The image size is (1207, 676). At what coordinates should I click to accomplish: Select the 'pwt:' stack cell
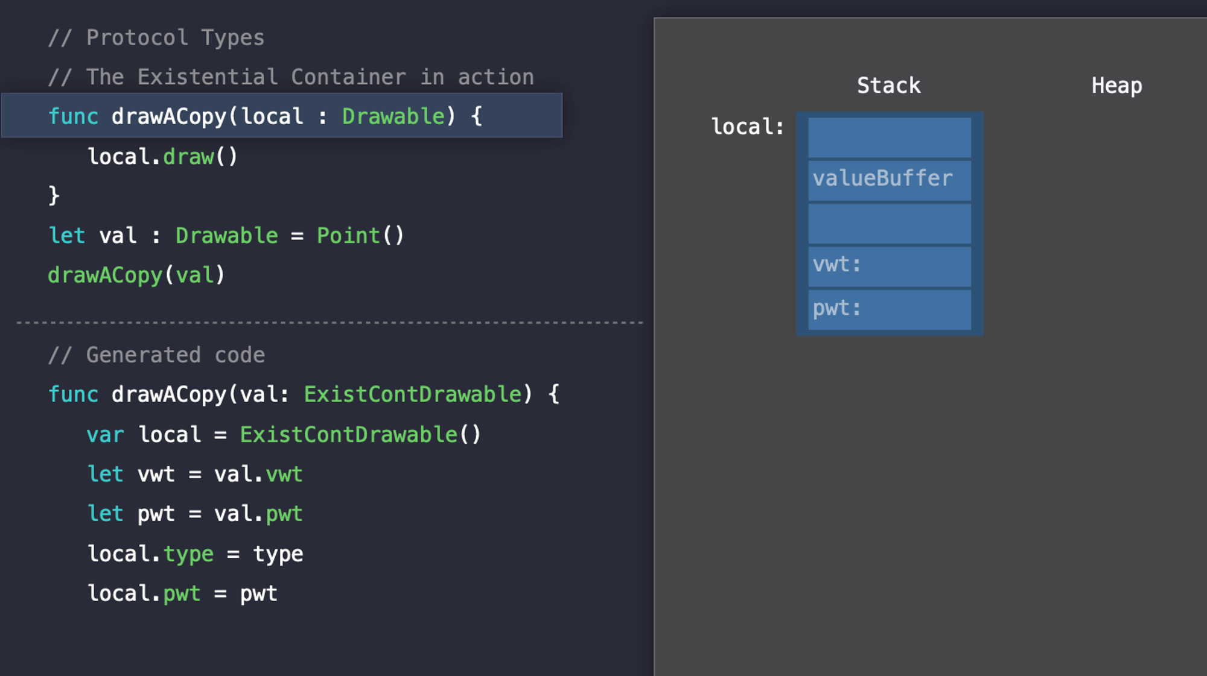click(890, 310)
